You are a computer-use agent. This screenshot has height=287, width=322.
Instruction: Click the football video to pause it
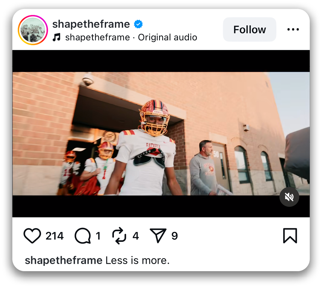[x=161, y=134]
